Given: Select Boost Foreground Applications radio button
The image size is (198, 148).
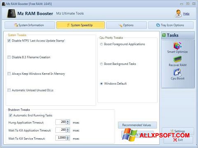Looking at the screenshot, I should tap(101, 44).
